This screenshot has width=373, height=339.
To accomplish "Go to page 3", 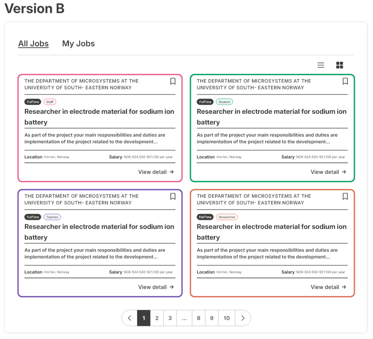I will click(170, 318).
